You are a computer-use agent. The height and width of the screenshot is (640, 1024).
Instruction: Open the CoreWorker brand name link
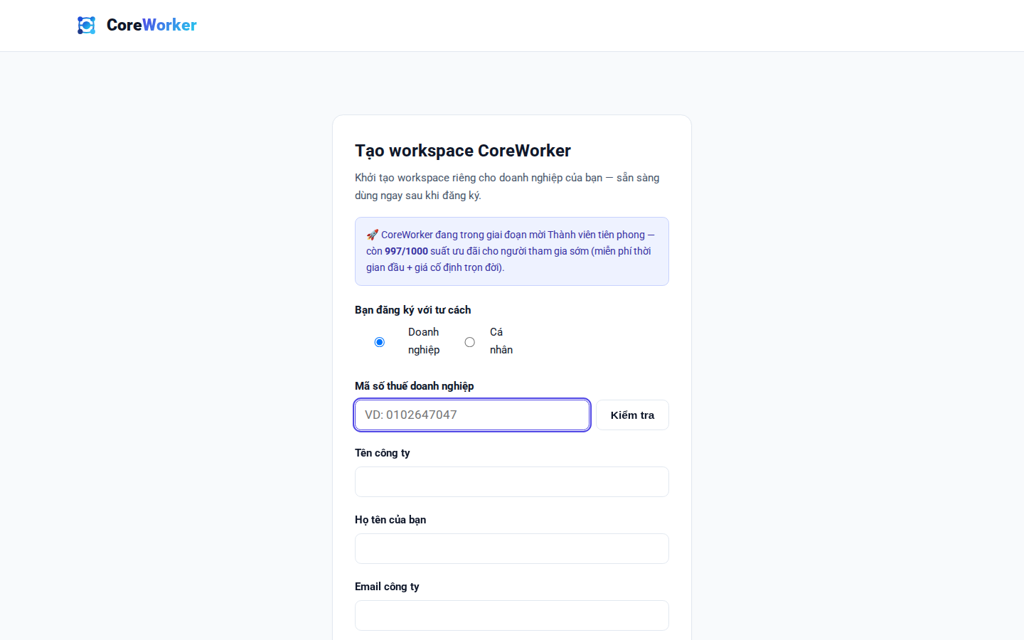151,25
